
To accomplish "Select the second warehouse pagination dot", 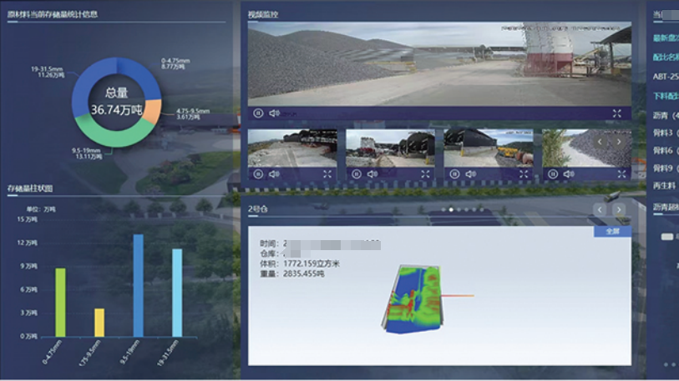I will tap(451, 210).
